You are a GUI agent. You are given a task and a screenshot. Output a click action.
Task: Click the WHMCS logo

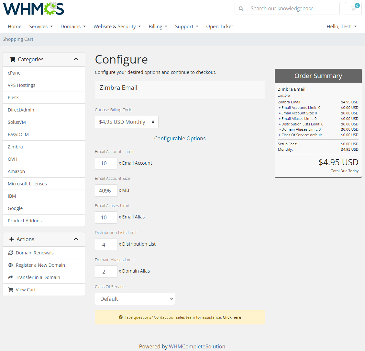(33, 9)
